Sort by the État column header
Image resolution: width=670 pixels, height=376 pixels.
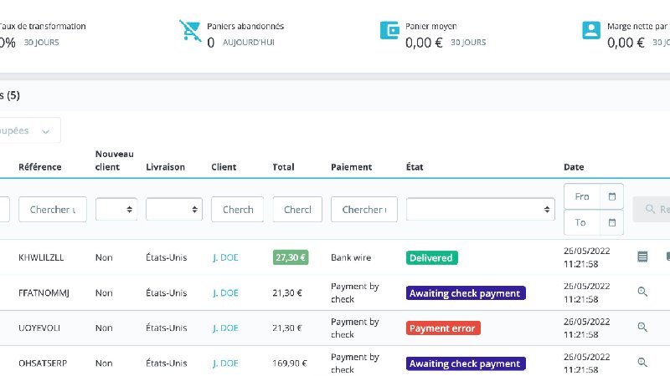pos(415,166)
